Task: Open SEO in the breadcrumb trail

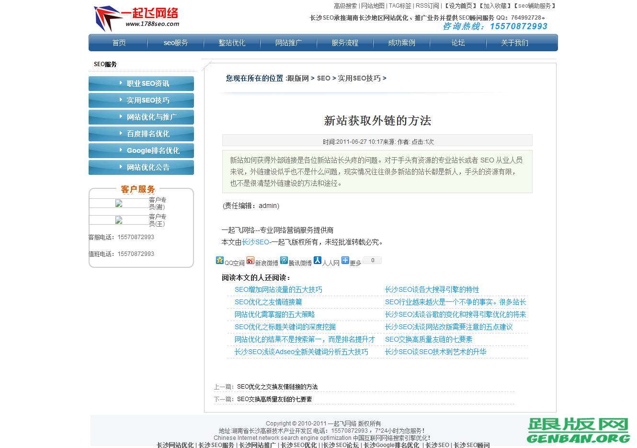Action: pos(323,78)
